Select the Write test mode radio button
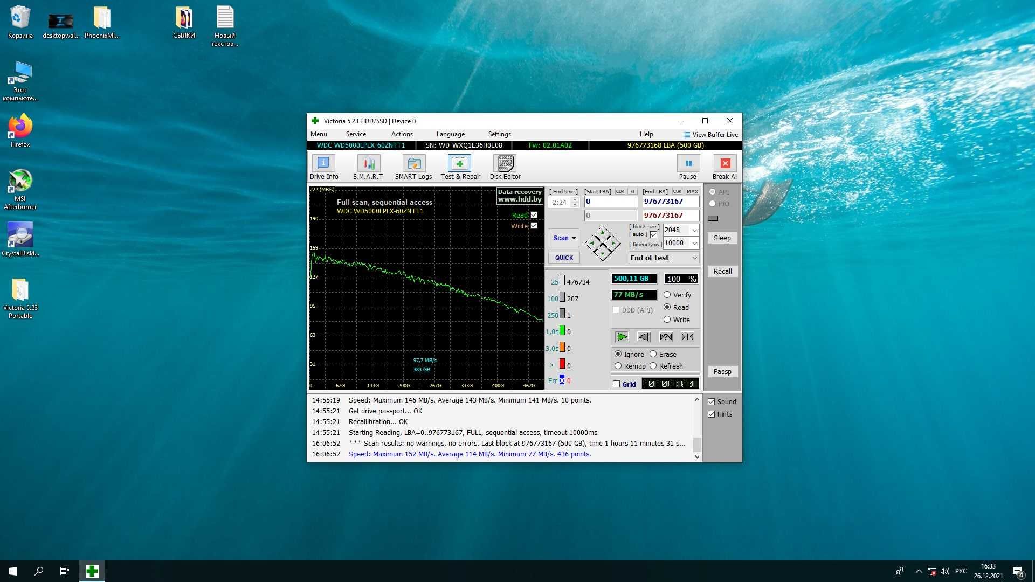Image resolution: width=1035 pixels, height=582 pixels. pos(667,320)
